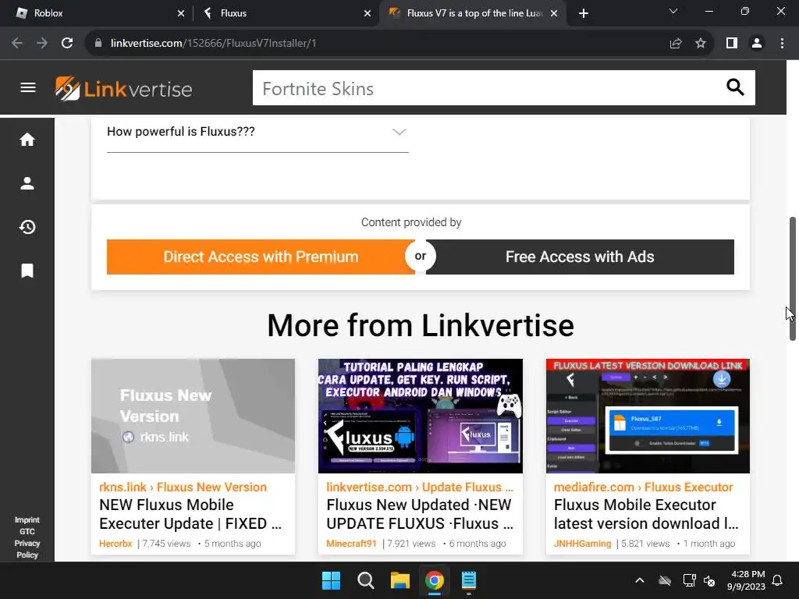Show hidden system tray icons
799x599 pixels.
pyautogui.click(x=640, y=580)
